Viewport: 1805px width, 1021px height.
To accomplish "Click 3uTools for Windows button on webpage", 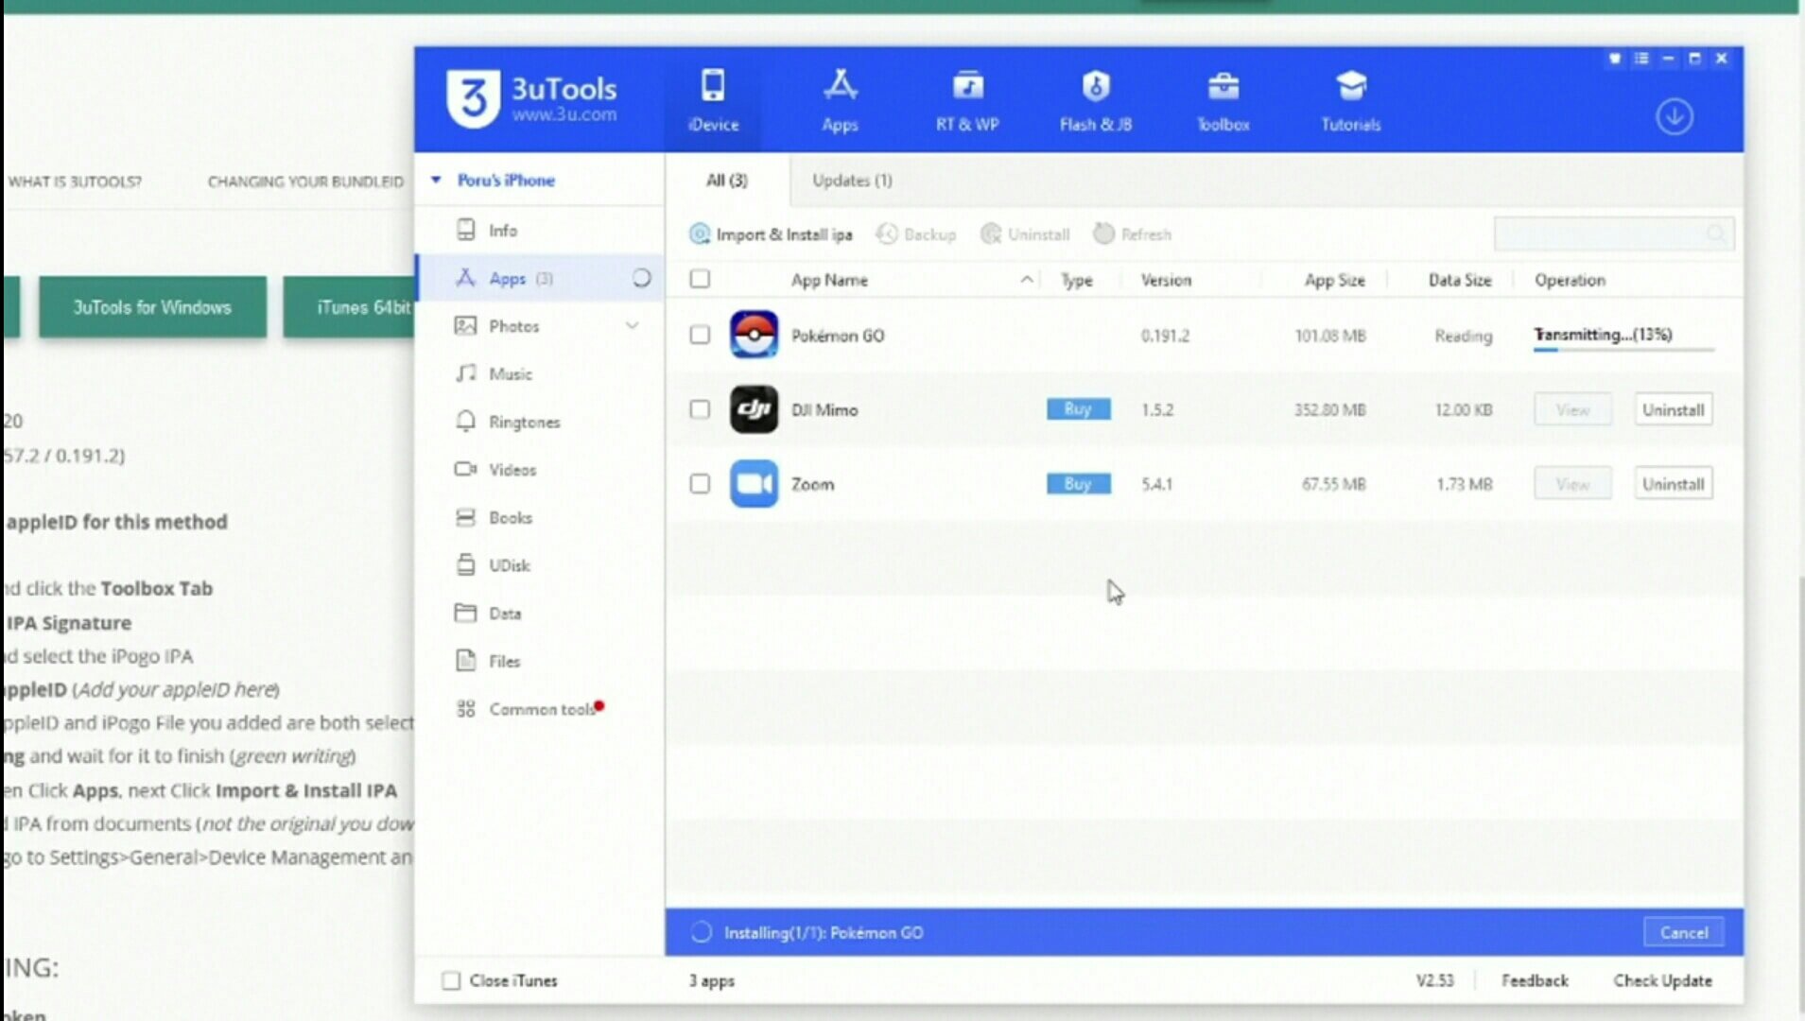I will [x=152, y=307].
